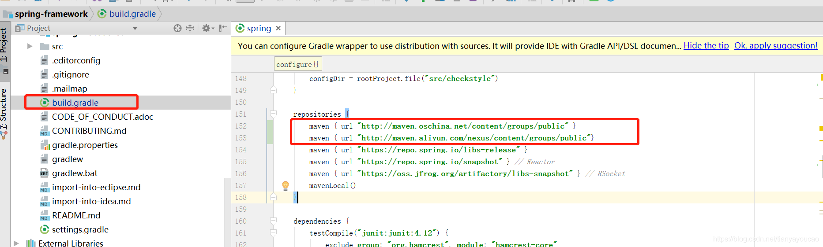Click the Gradle icon on the spring tab
The height and width of the screenshot is (247, 823).
pos(240,28)
